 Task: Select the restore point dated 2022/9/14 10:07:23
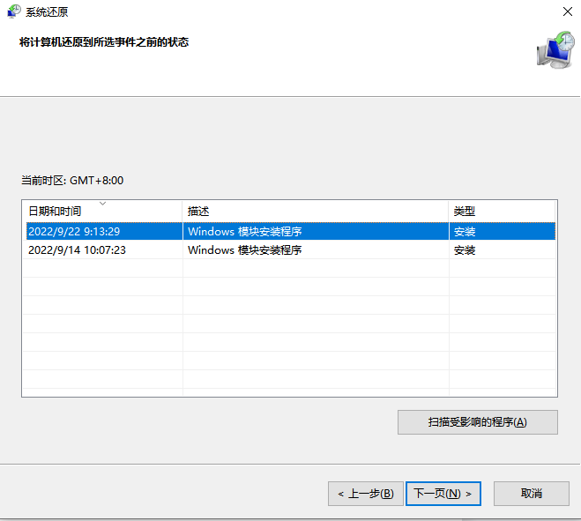tap(77, 250)
